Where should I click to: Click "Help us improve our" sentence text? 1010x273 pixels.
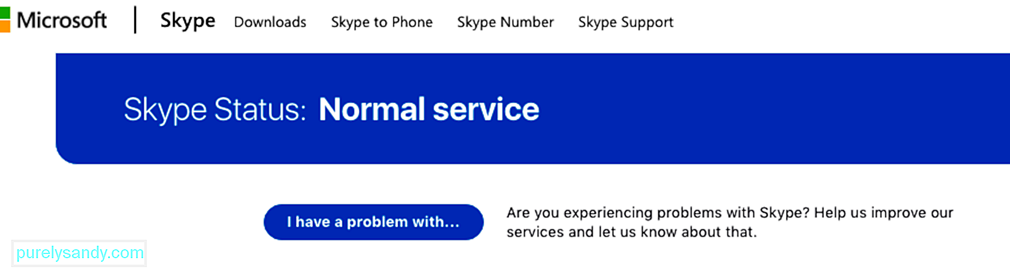click(x=884, y=212)
